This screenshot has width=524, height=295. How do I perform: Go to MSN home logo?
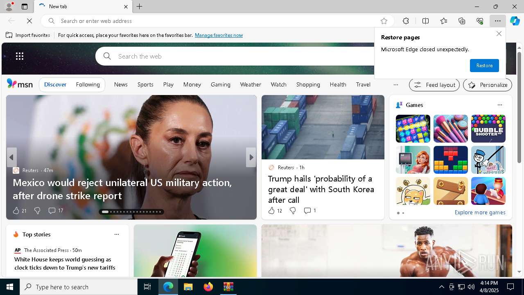pyautogui.click(x=20, y=84)
